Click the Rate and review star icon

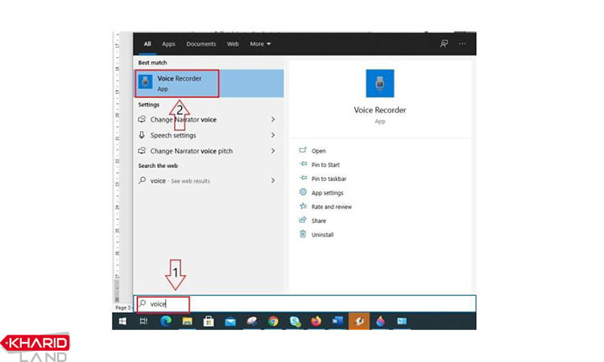[x=303, y=206]
